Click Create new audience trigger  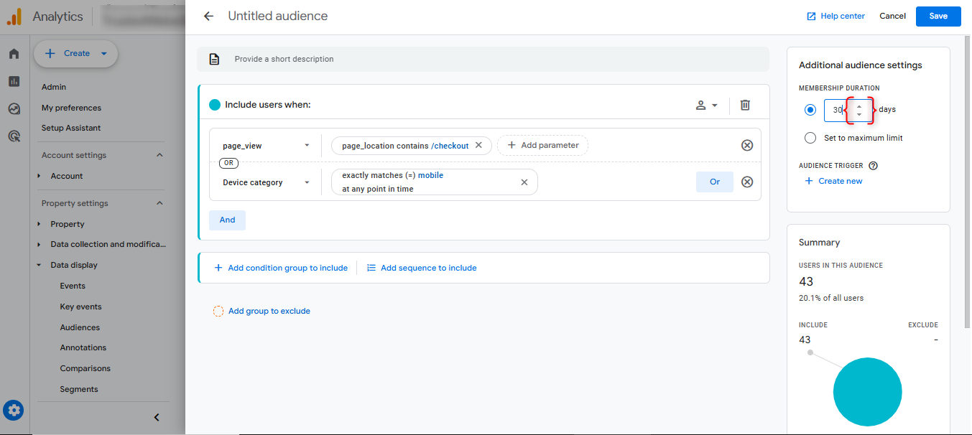pyautogui.click(x=833, y=181)
